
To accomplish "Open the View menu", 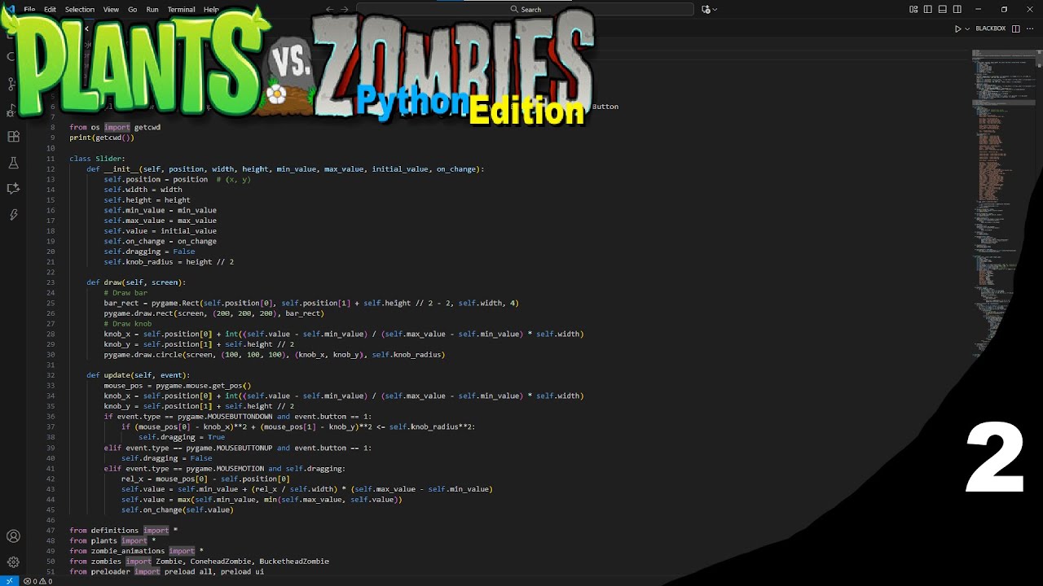I will 111,10.
